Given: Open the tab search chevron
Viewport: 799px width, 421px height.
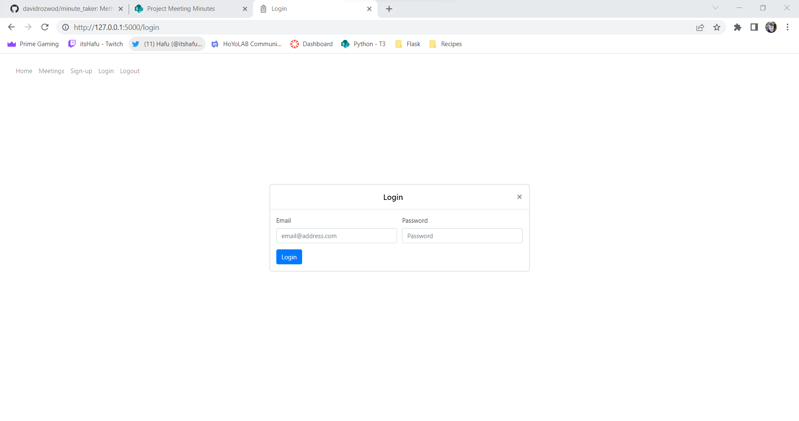Looking at the screenshot, I should [716, 8].
